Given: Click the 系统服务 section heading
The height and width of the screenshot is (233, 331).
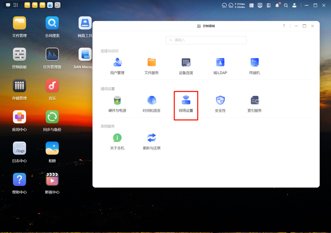Looking at the screenshot, I should coord(108,126).
